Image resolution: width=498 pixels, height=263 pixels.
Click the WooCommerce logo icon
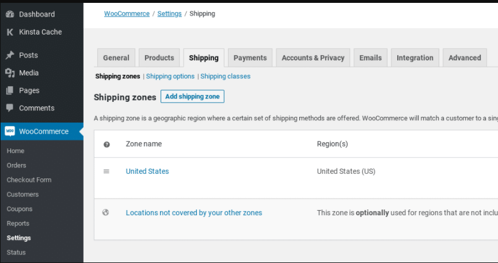coord(10,131)
